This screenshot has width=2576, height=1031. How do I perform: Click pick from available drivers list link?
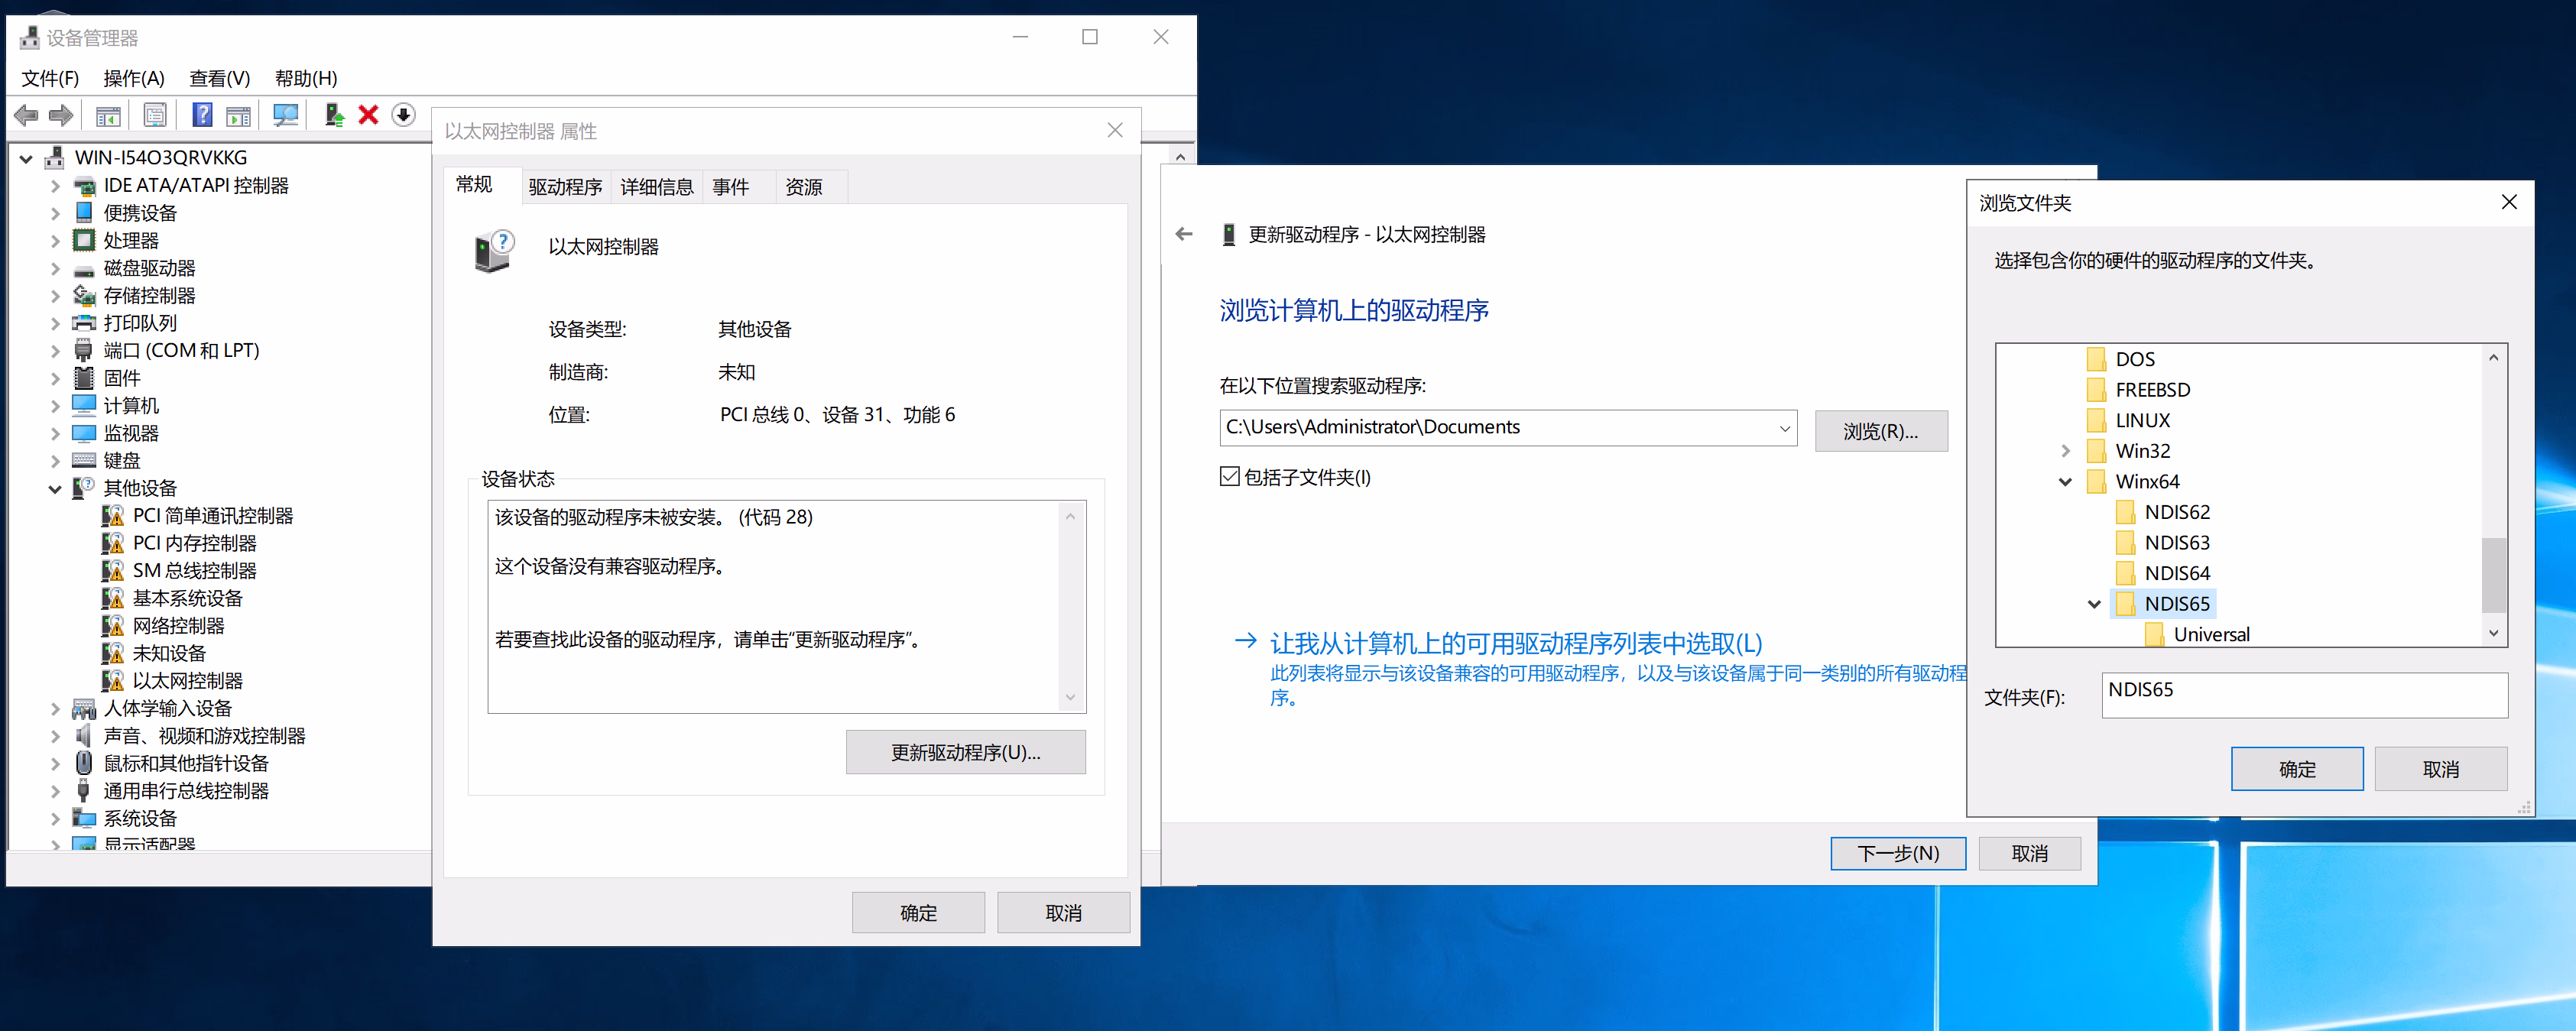(x=1515, y=643)
